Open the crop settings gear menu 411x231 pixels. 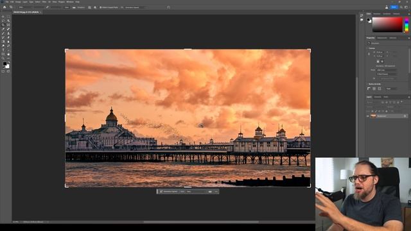[95, 7]
